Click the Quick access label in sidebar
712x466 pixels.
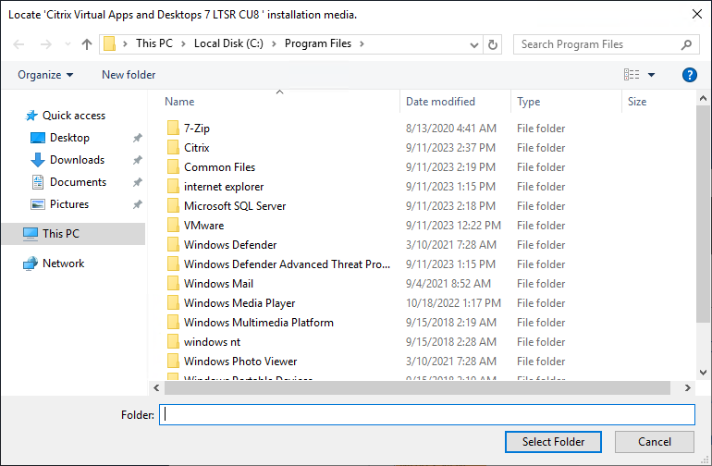(74, 116)
